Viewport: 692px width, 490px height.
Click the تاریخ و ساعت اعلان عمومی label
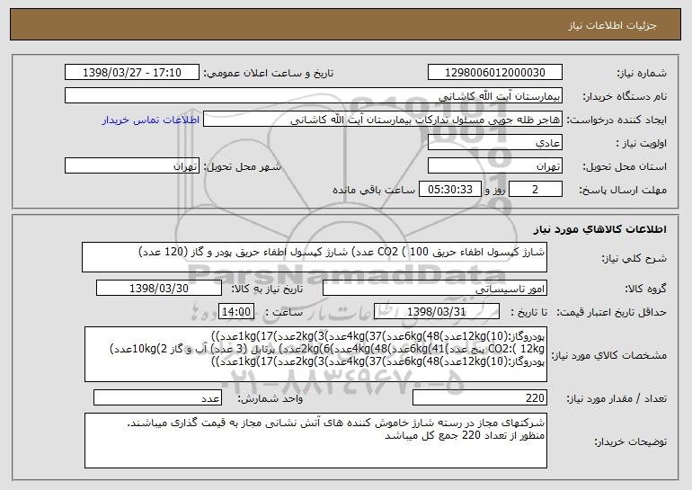coord(269,74)
